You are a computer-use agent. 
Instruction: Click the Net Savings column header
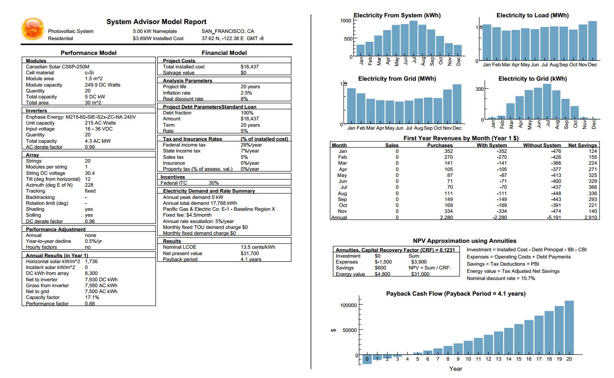pyautogui.click(x=582, y=145)
